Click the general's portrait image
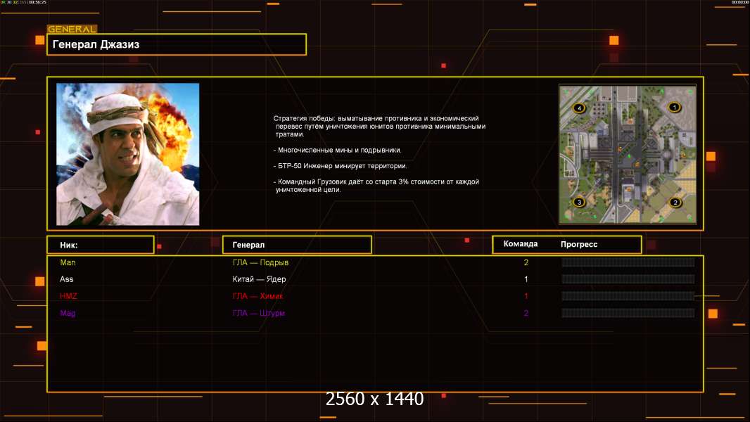 coord(127,154)
